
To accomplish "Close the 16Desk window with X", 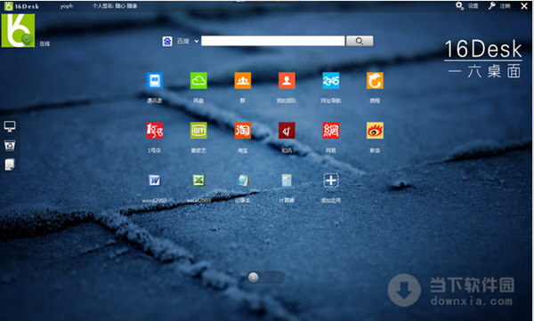I will 524,6.
